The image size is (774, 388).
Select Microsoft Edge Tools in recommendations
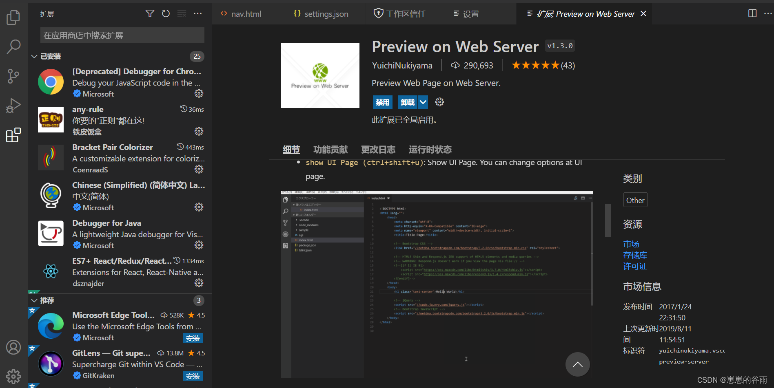pos(120,326)
